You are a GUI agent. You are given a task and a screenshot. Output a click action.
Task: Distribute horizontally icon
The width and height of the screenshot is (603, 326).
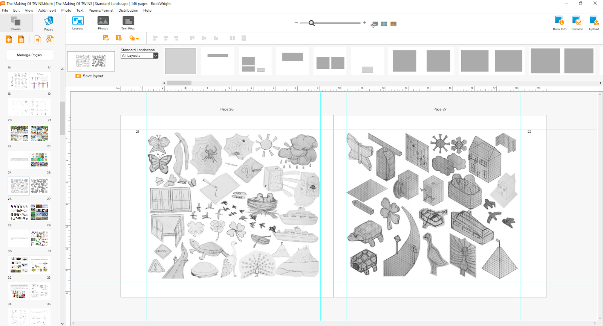click(x=232, y=38)
